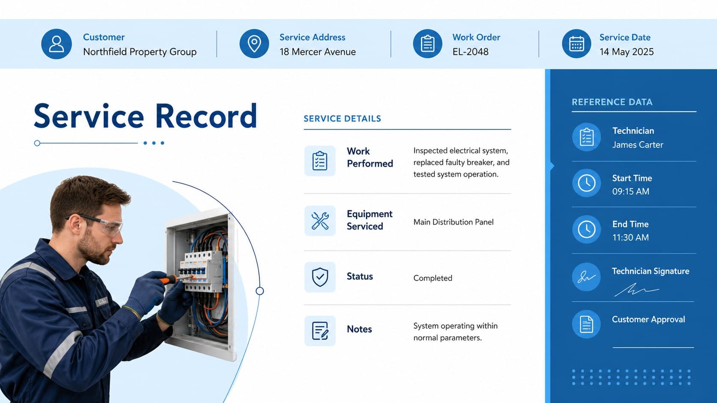The width and height of the screenshot is (717, 403).
Task: Select the Main Distribution Panel value
Action: (x=453, y=222)
